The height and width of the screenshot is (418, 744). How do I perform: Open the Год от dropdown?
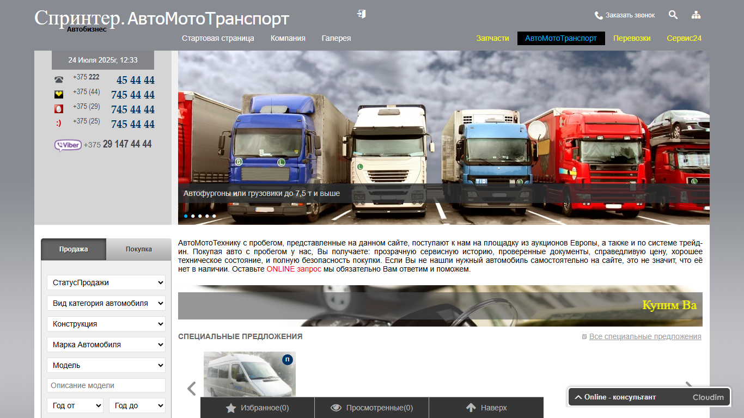point(75,405)
